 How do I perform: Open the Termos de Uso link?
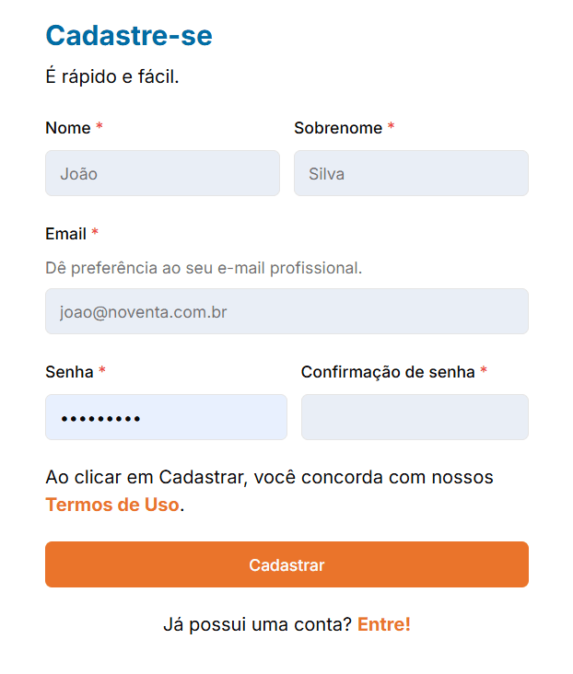(112, 505)
